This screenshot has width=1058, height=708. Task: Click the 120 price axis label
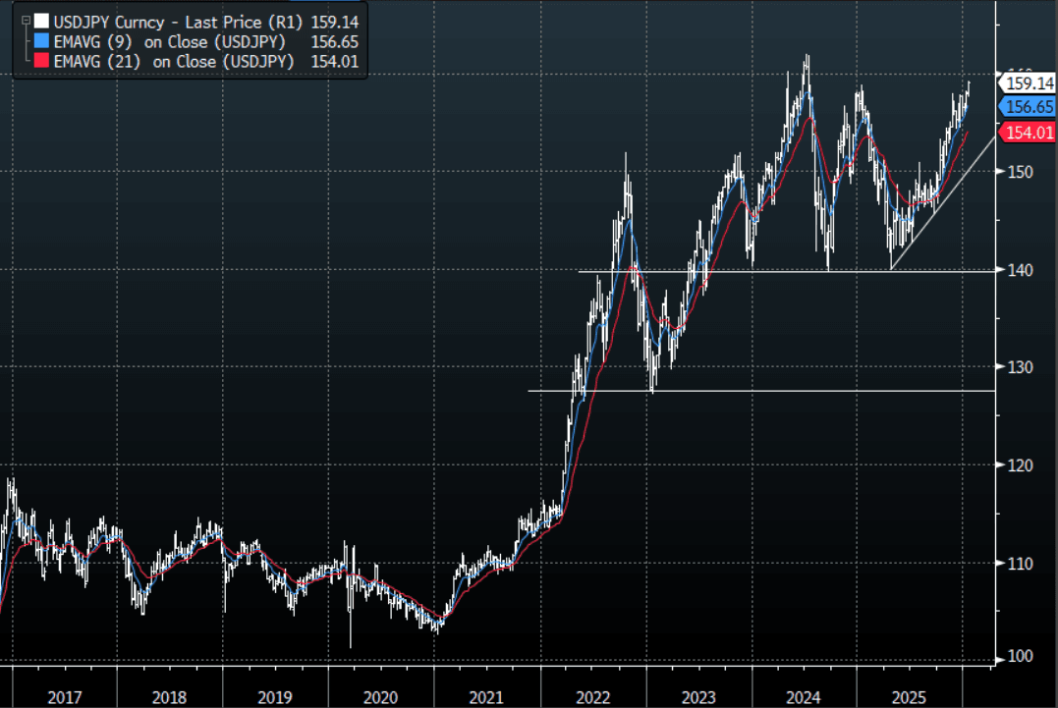pos(1019,465)
